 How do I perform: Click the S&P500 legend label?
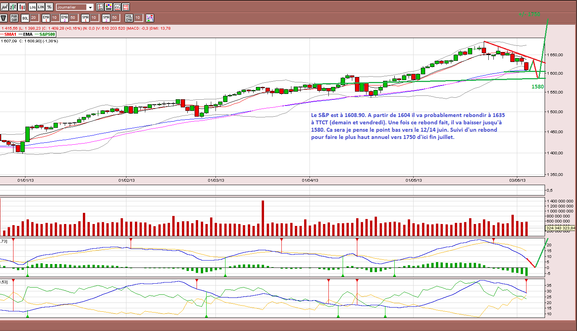coord(47,34)
